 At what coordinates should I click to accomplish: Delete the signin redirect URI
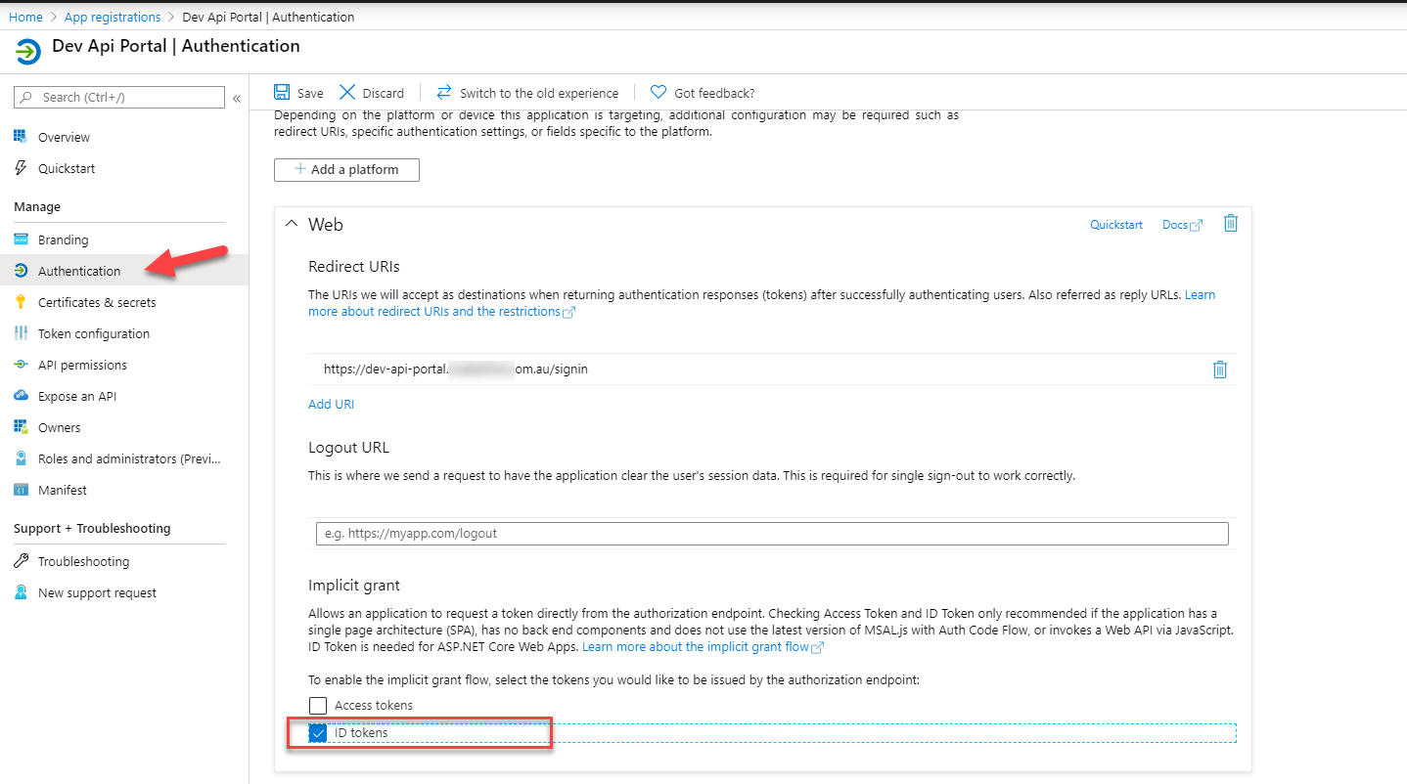1219,370
